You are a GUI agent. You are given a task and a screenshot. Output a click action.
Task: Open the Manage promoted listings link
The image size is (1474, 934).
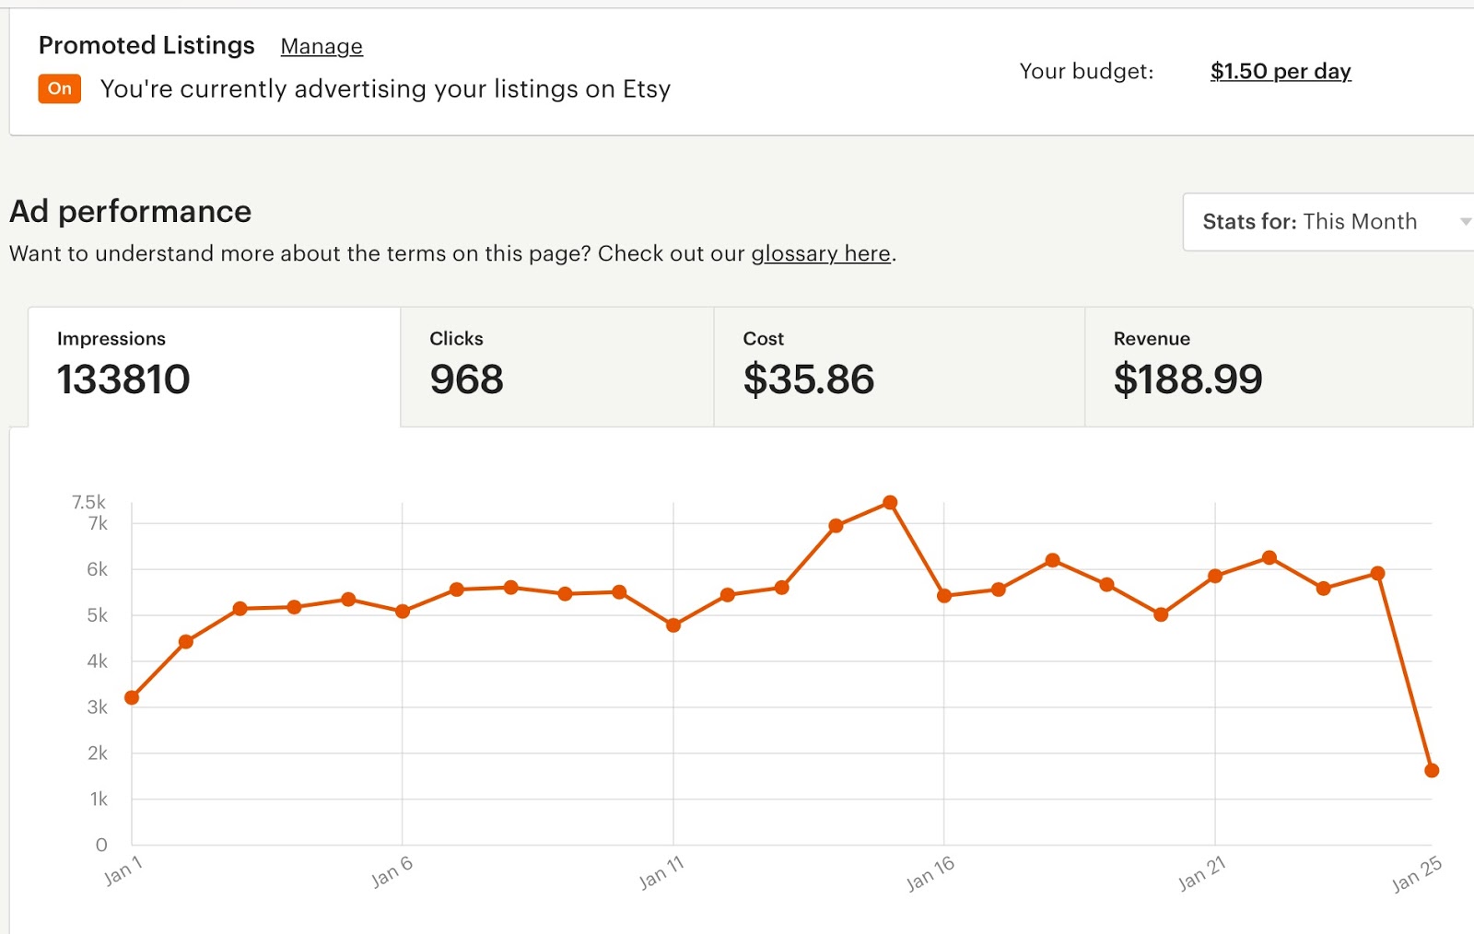coord(322,46)
